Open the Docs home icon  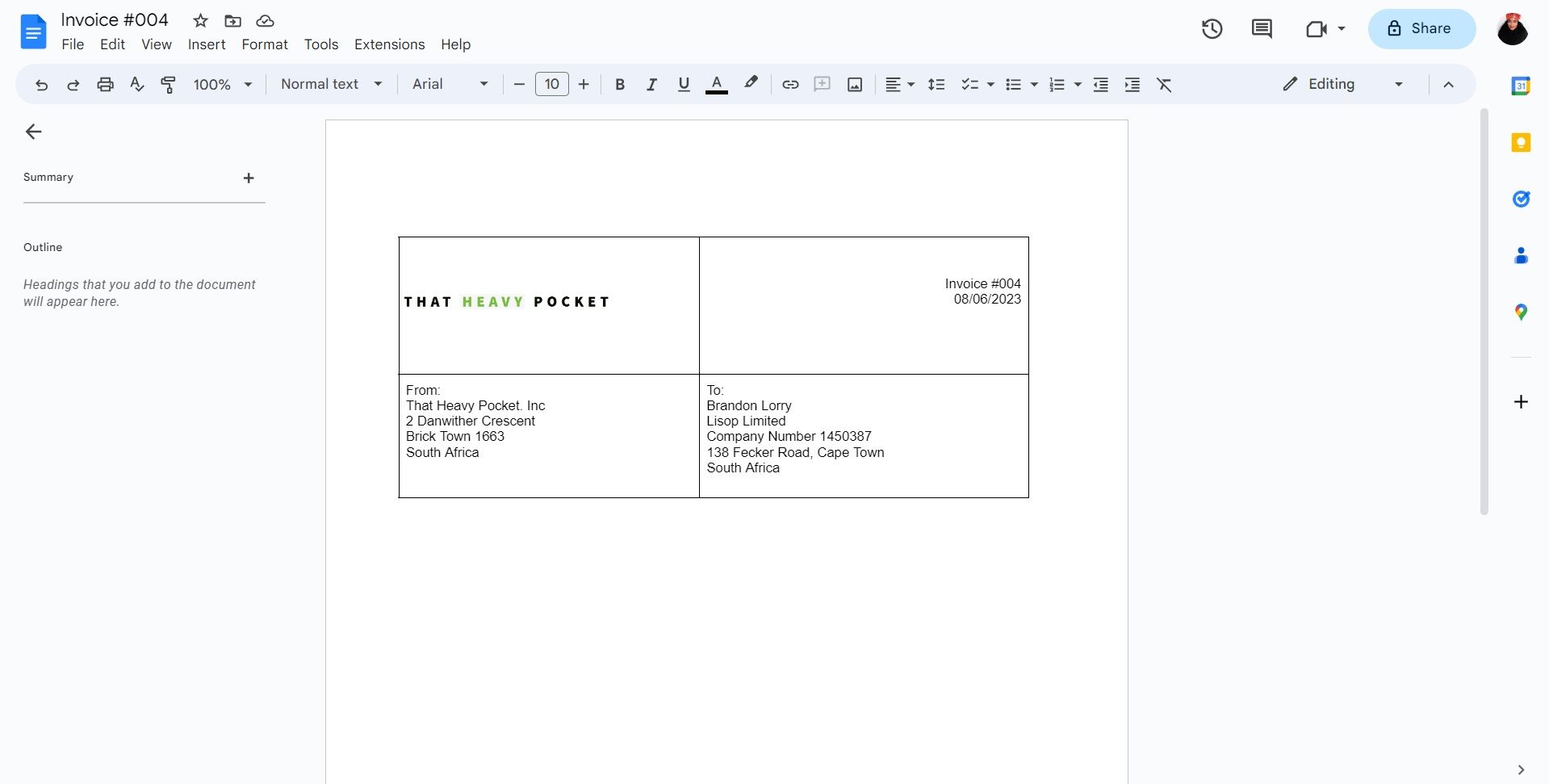click(33, 32)
